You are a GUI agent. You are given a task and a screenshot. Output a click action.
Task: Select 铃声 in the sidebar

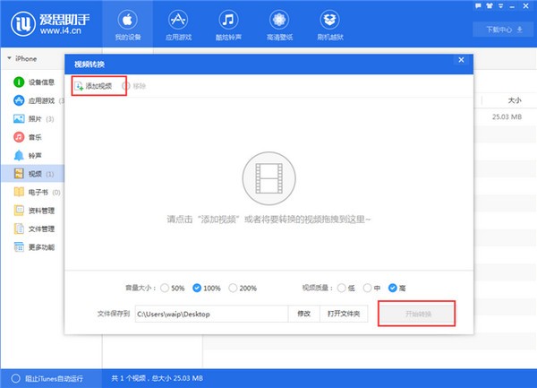pyautogui.click(x=28, y=156)
